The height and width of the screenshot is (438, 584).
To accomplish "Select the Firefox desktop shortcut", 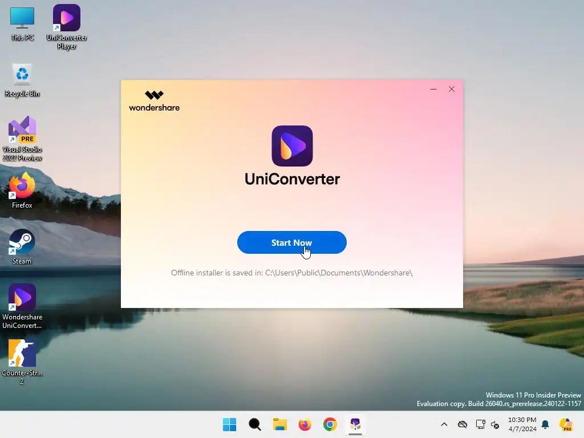I will pos(22,190).
